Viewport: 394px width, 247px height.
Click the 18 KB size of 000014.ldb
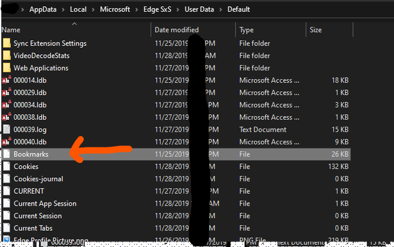click(x=340, y=80)
